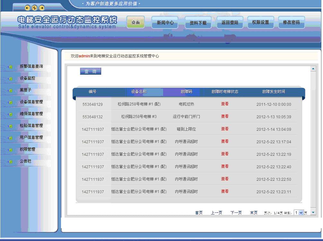Click green arrow icon beside 权限管理

point(11,150)
